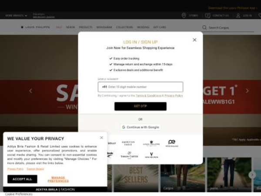Image resolution: width=261 pixels, height=196 pixels.
Task: Go to next banner slide arrow
Action: click(x=247, y=91)
